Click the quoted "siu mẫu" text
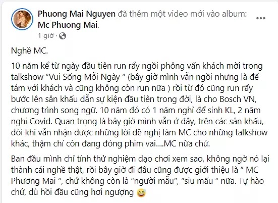Image resolution: width=278 pixels, height=203 pixels. pyautogui.click(x=200, y=181)
